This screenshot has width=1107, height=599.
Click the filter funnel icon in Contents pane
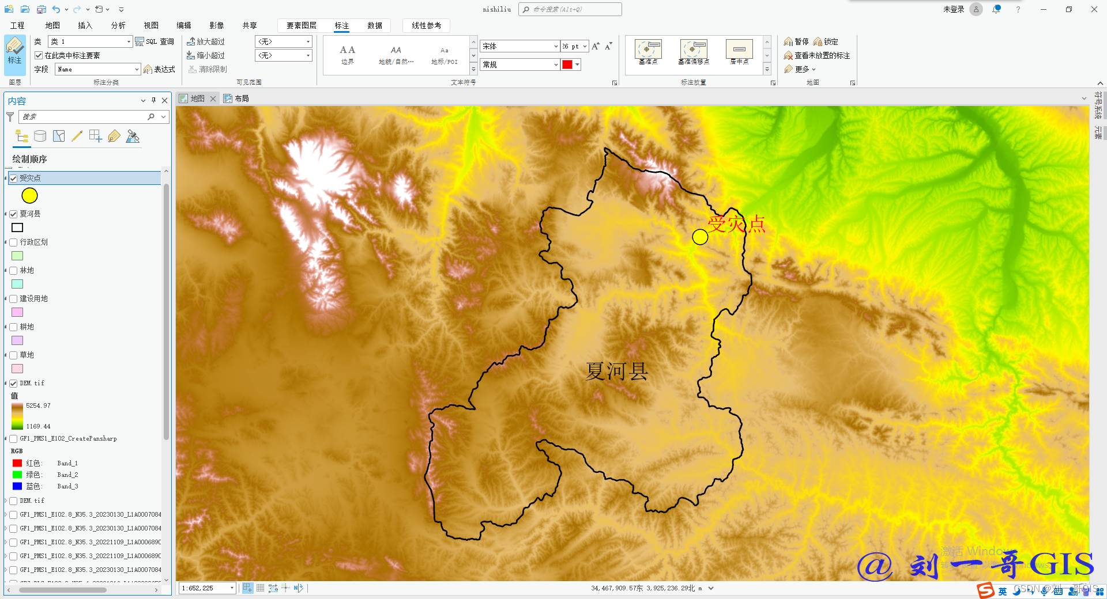[10, 117]
